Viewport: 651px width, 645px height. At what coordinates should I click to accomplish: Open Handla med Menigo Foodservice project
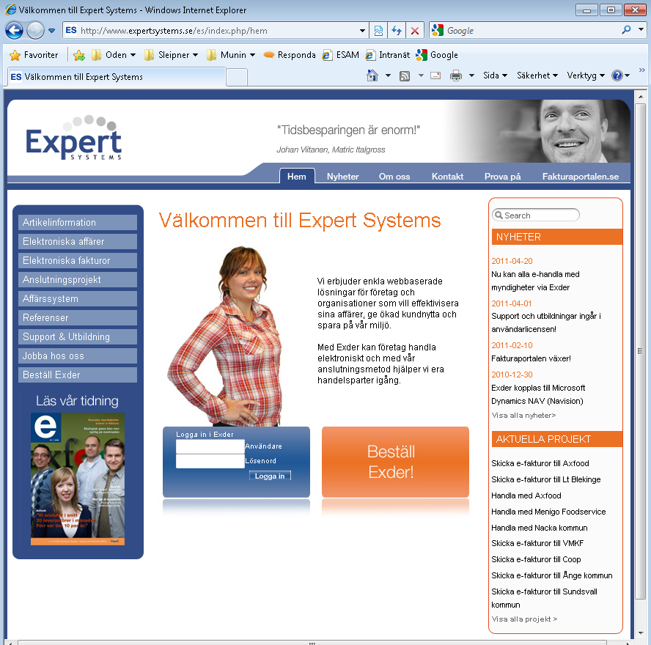pyautogui.click(x=548, y=512)
